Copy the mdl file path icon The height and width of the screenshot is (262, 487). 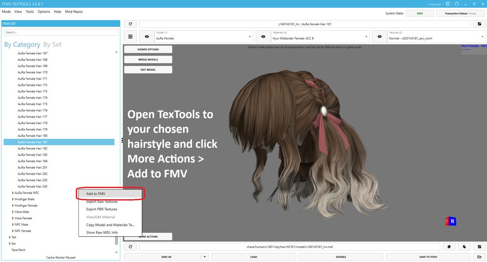click(449, 247)
